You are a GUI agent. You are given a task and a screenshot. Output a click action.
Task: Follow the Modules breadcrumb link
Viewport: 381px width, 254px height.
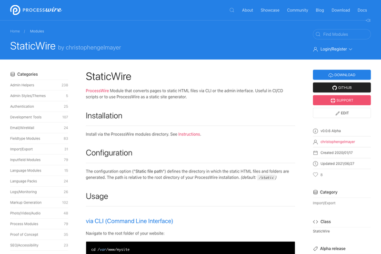click(37, 31)
